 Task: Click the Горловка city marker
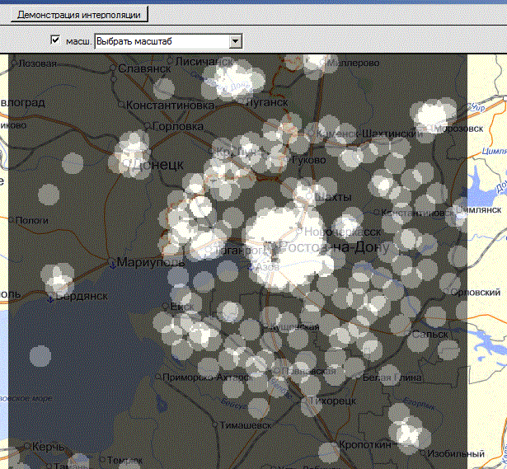tap(148, 126)
